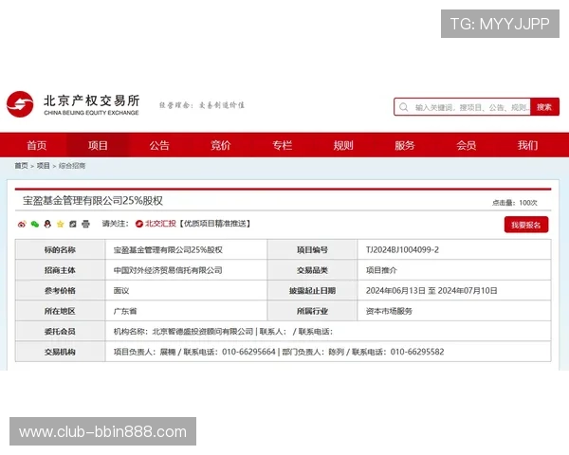Select the disclosure date range 2024年06月13日 至 2024年07月10日
The height and width of the screenshot is (455, 569).
[x=431, y=291]
